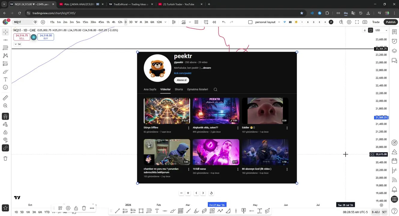
Task: Toggle the B-ADJ adjustment button
Action: pos(376,212)
